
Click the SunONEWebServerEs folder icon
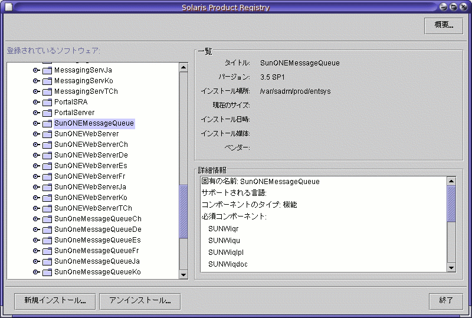(47, 166)
